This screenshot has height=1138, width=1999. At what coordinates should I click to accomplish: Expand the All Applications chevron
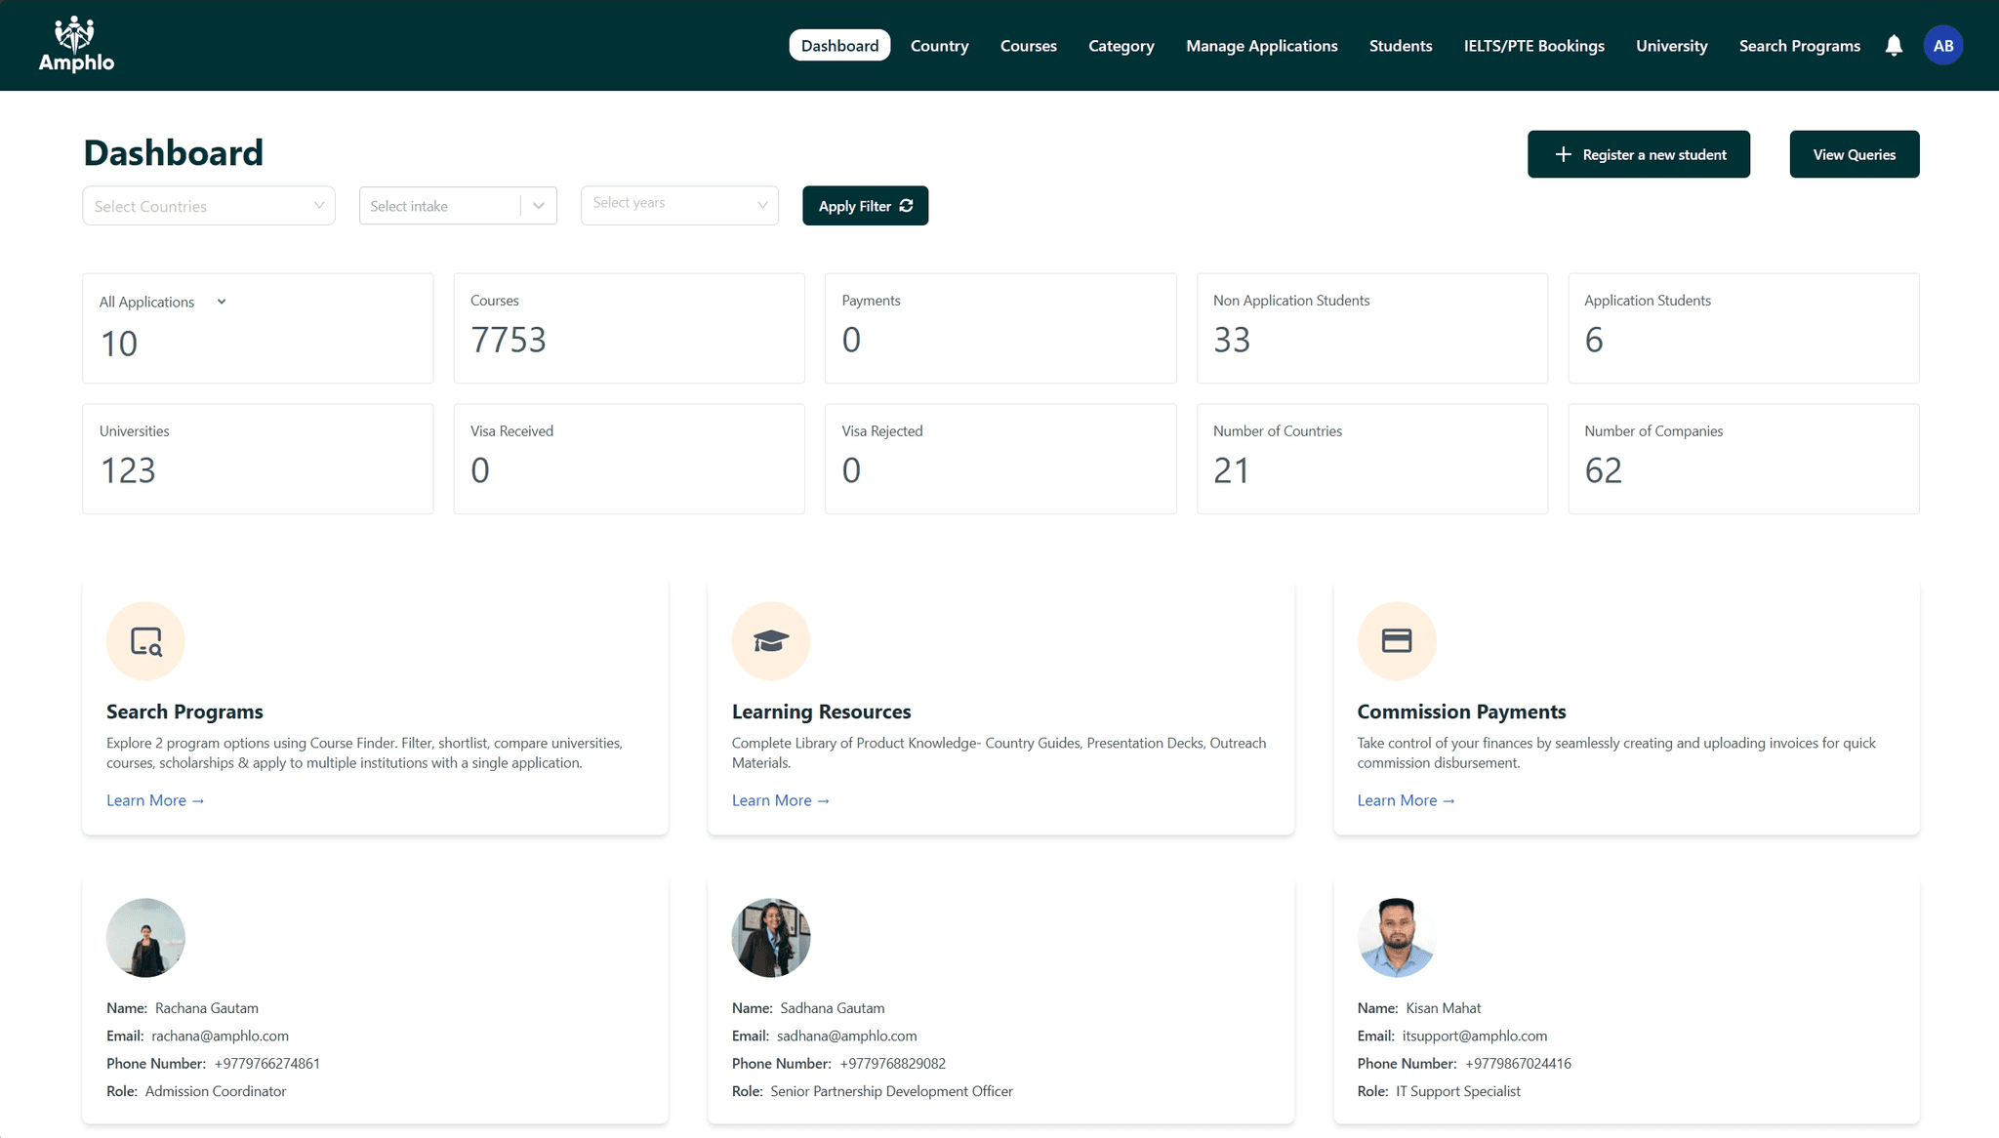[x=222, y=302]
